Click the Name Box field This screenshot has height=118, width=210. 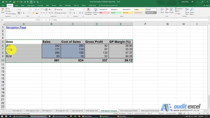coord(18,20)
